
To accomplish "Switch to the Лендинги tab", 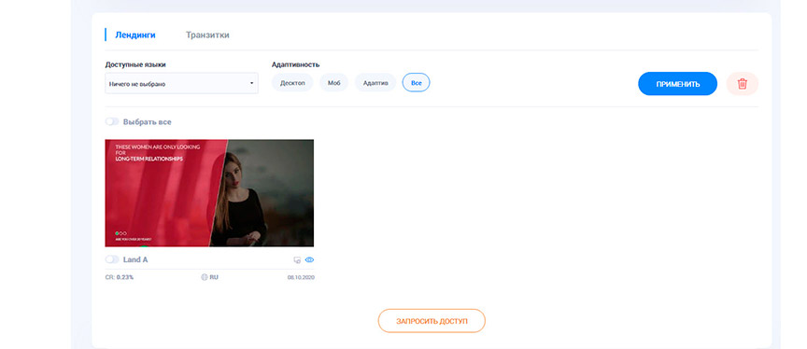I will [x=135, y=35].
